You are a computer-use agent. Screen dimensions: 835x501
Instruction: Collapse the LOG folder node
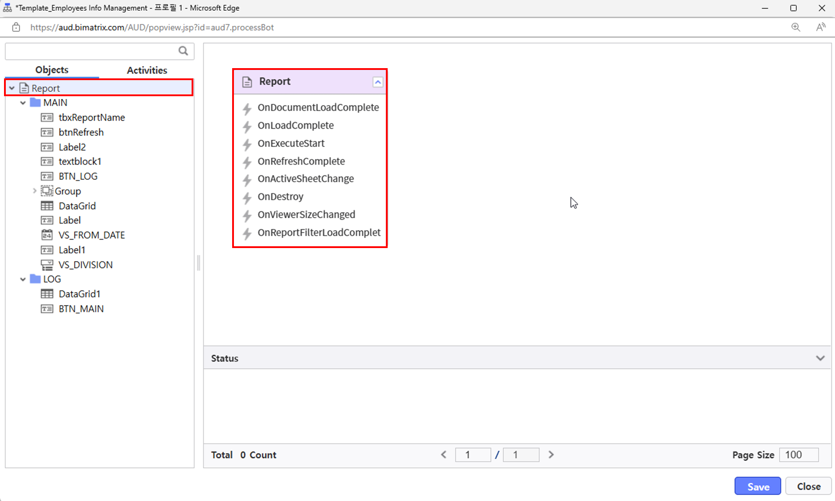(x=23, y=279)
